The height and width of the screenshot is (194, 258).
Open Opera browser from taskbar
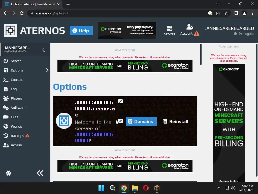[146, 188]
